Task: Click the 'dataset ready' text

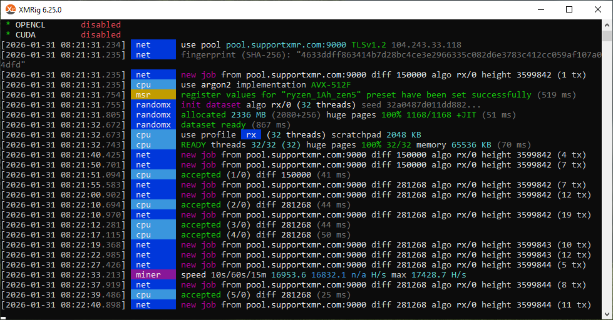Action: click(214, 125)
